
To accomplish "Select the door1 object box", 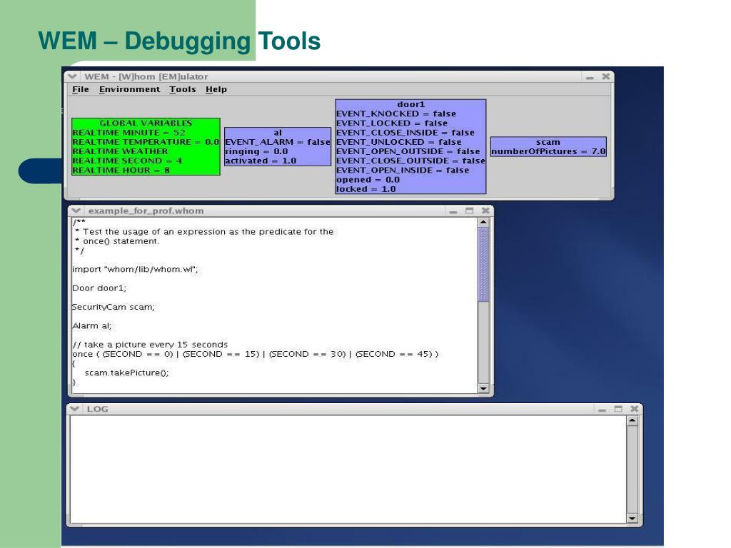I will [410, 146].
